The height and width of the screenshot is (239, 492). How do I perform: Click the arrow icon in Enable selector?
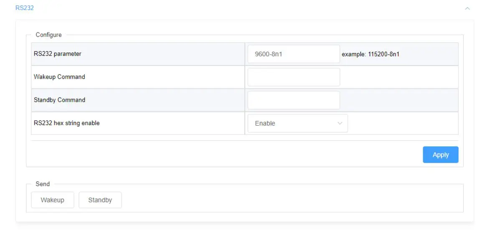340,123
